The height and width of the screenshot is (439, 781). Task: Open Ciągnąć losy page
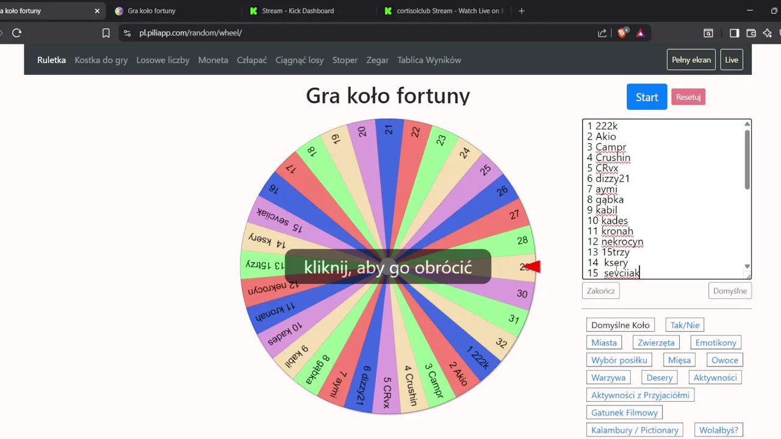pyautogui.click(x=300, y=60)
